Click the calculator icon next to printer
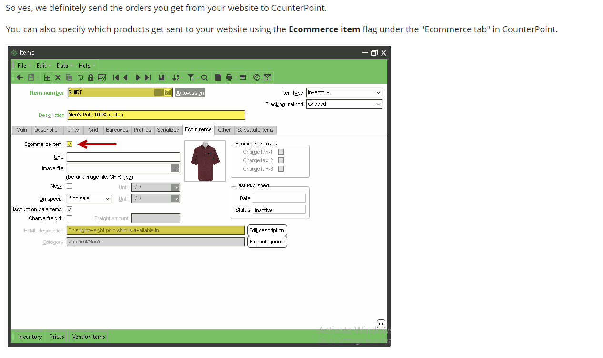 pos(243,77)
